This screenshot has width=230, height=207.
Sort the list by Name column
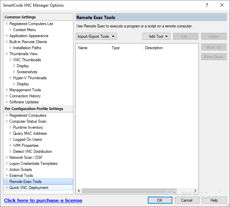tap(93, 48)
